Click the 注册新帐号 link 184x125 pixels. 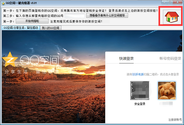(x=175, y=119)
